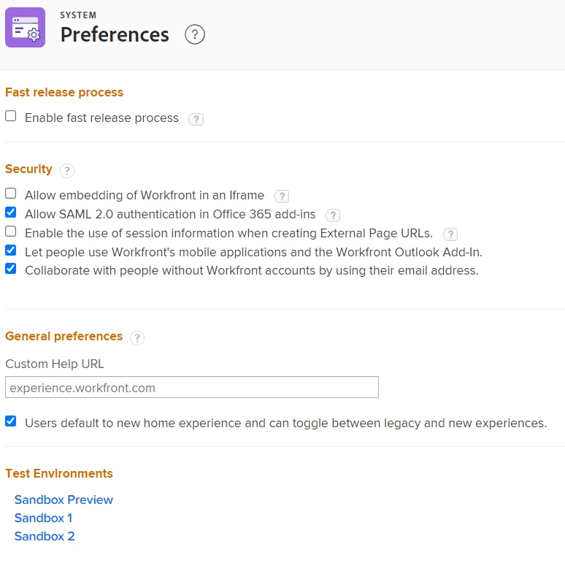The width and height of the screenshot is (565, 574).
Task: Click the purple System Preferences icon
Action: pyautogui.click(x=26, y=28)
